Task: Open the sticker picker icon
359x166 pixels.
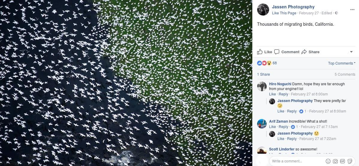Action: coord(350,161)
